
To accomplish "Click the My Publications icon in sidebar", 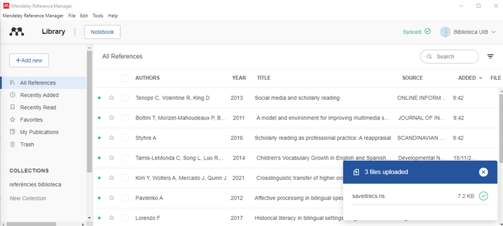I will pos(13,132).
